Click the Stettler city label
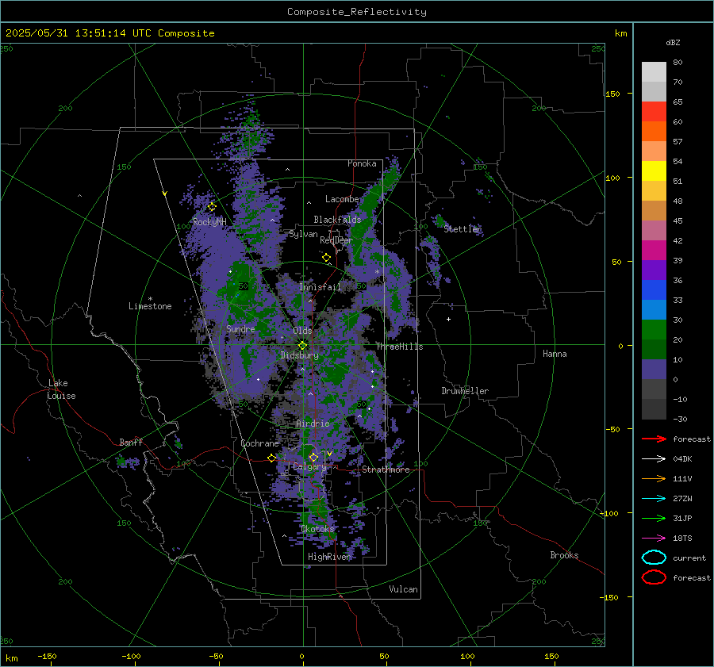This screenshot has height=667, width=714. tap(463, 229)
